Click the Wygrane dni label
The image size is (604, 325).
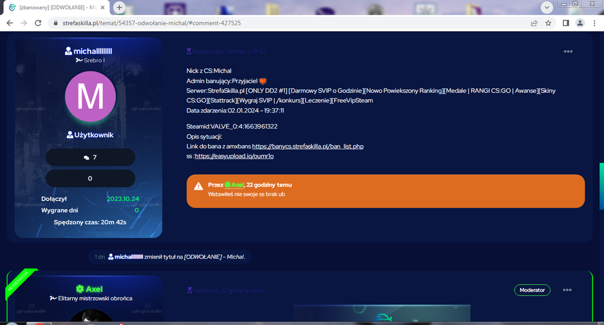tap(60, 210)
